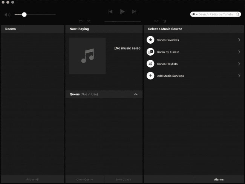Toggle repeat mode
This screenshot has width=245, height=184.
(x=81, y=21)
